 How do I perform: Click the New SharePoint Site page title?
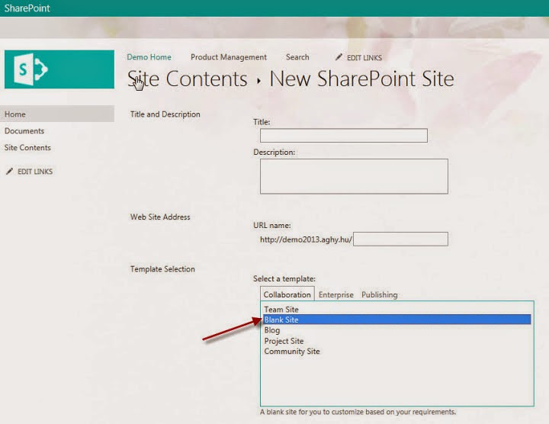coord(361,79)
